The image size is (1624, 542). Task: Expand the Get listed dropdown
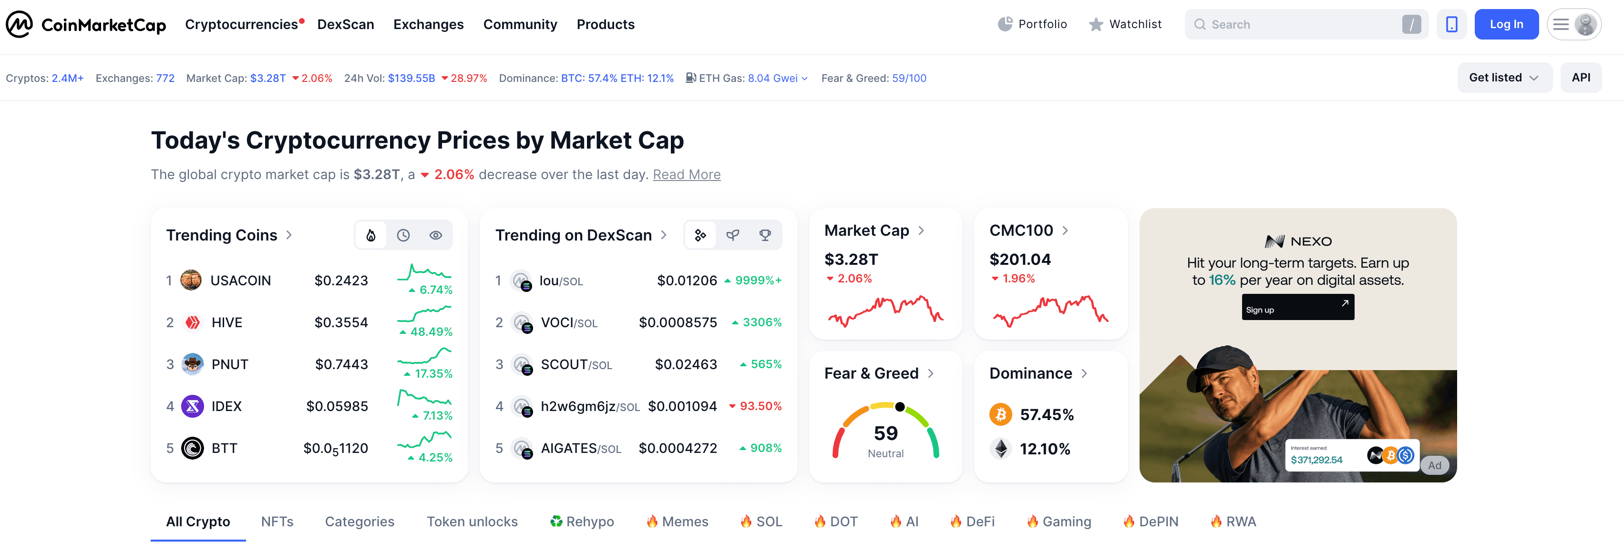click(x=1503, y=78)
